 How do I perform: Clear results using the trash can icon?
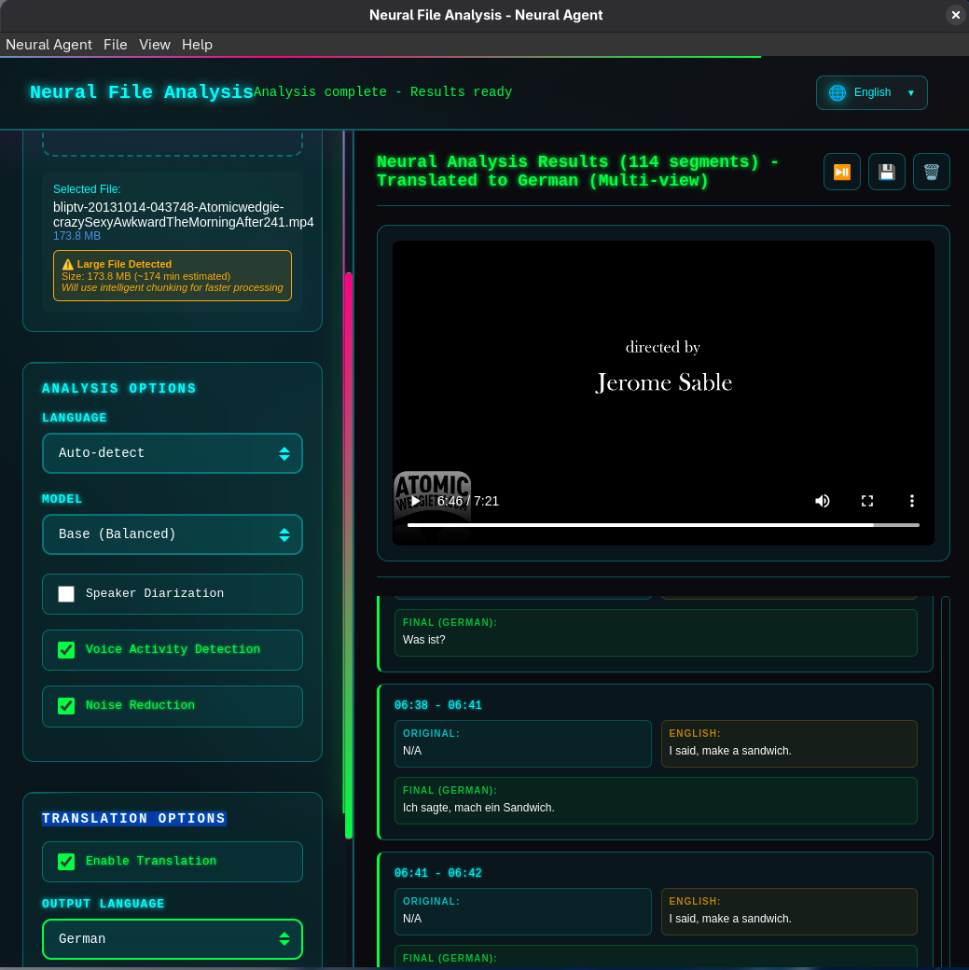coord(932,172)
